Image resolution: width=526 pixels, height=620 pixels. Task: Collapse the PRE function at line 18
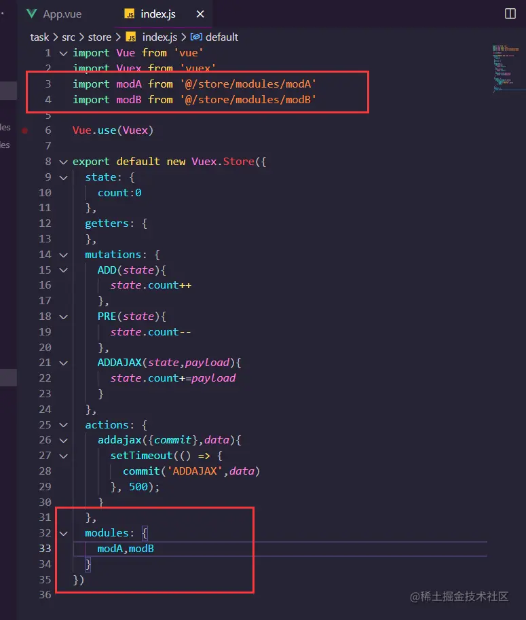pyautogui.click(x=64, y=316)
